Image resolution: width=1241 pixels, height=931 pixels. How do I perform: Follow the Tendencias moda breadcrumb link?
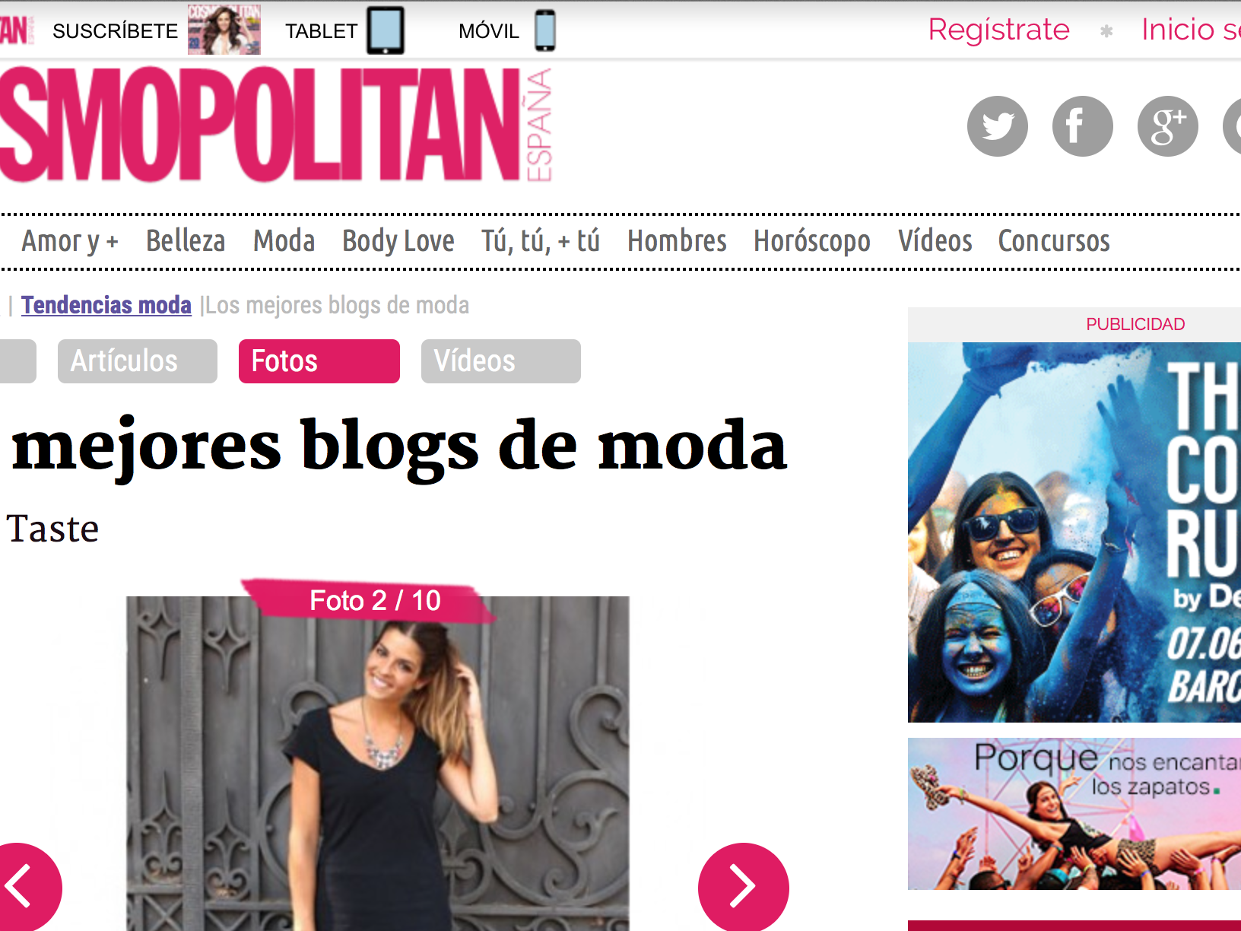click(x=106, y=305)
